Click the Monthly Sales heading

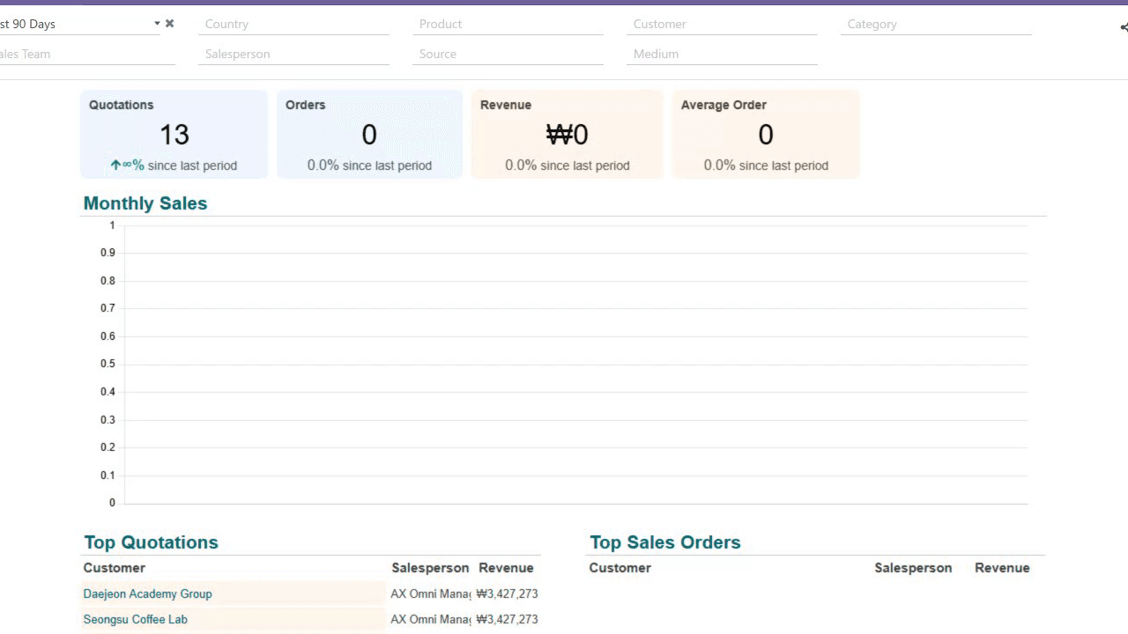(x=145, y=203)
